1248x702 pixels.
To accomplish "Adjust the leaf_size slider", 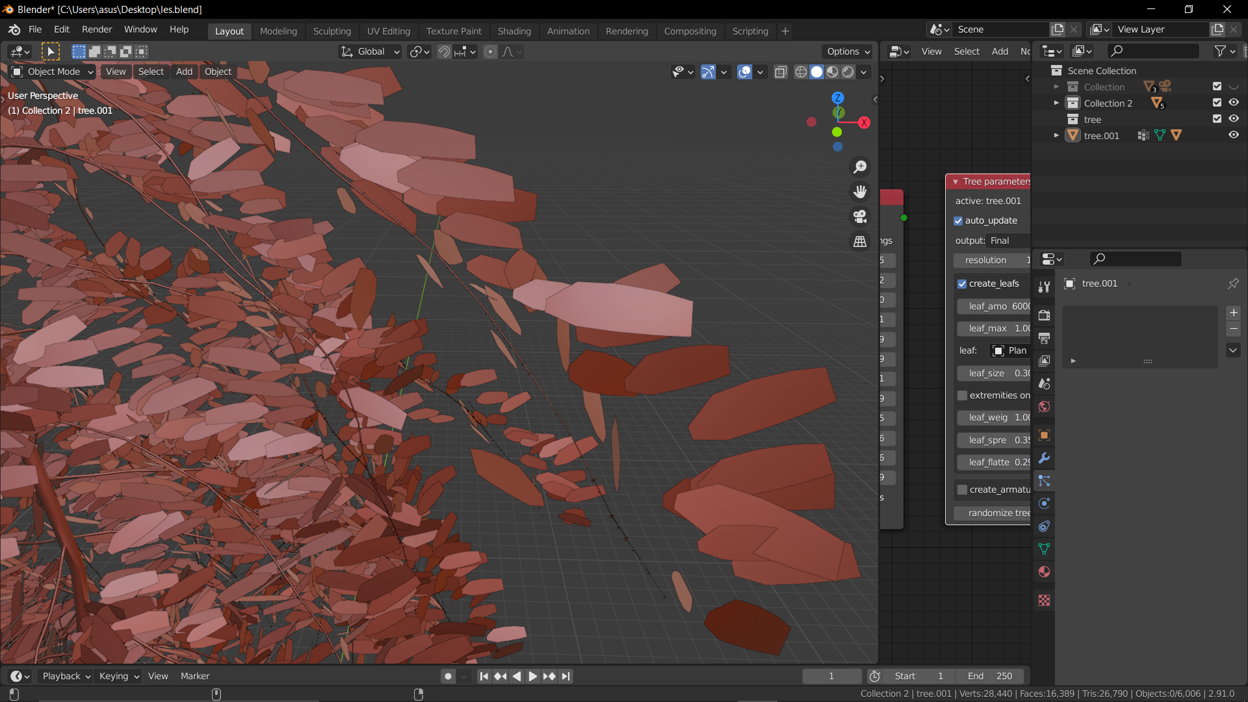I will 994,373.
